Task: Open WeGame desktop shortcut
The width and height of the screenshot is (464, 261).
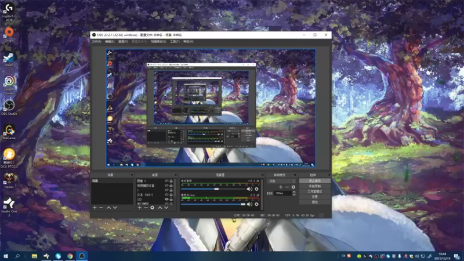Action: (9, 132)
